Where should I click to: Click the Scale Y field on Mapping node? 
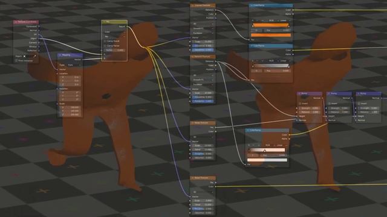click(70, 111)
